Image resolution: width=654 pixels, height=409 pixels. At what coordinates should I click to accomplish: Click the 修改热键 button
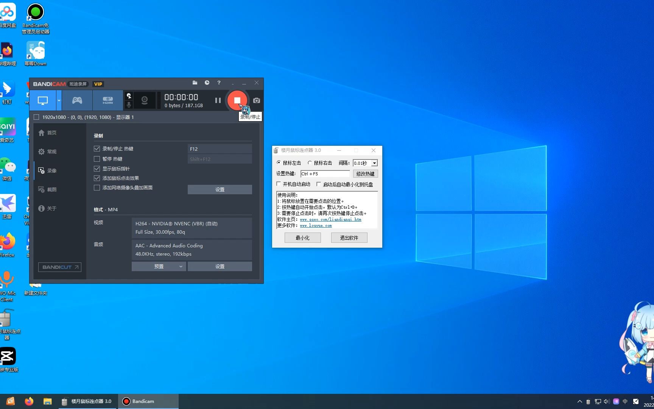365,174
